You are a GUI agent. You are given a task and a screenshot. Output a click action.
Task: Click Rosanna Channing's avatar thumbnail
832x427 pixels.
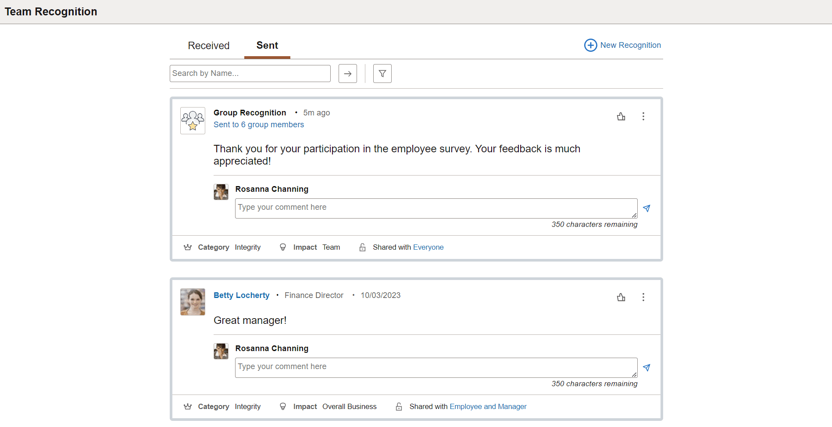click(x=221, y=192)
